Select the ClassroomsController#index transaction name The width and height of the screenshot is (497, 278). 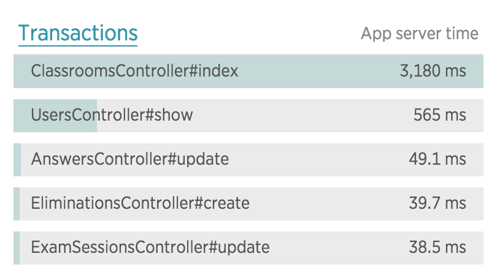click(134, 70)
